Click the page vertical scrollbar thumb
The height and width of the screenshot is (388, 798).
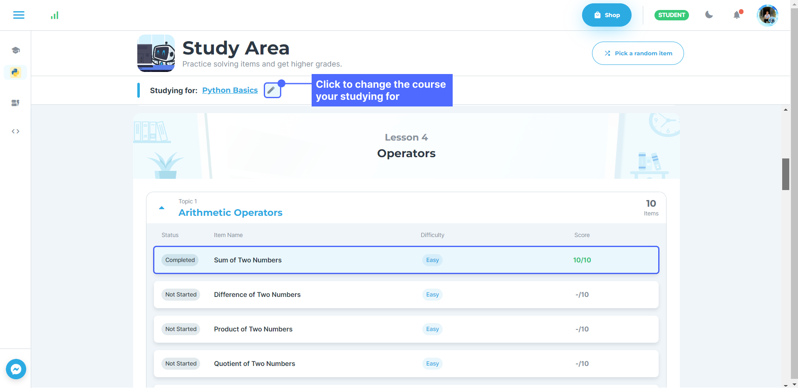click(x=786, y=174)
